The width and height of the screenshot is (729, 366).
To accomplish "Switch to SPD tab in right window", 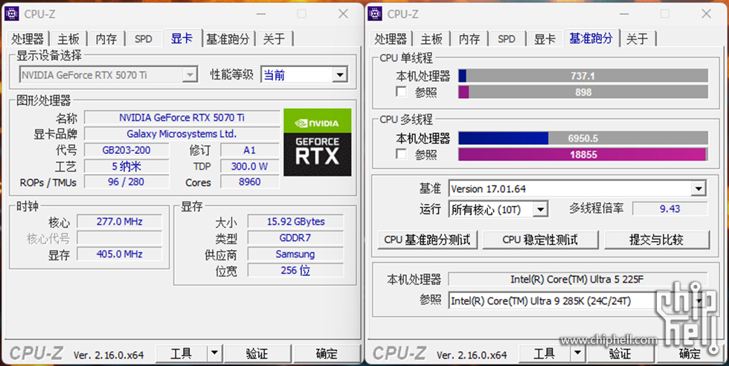I will [x=507, y=39].
